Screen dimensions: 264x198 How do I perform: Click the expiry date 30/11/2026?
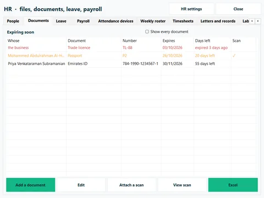(x=172, y=64)
